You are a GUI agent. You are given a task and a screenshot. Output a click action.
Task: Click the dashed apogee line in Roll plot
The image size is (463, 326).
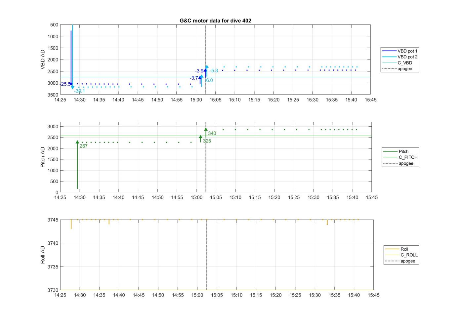coord(207,255)
